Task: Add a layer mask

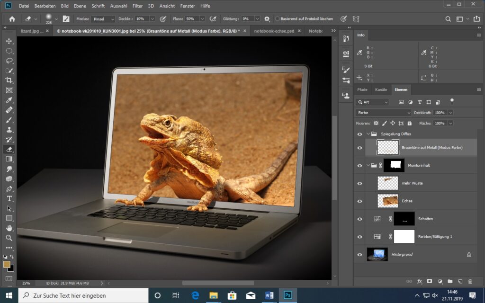Action: click(429, 281)
